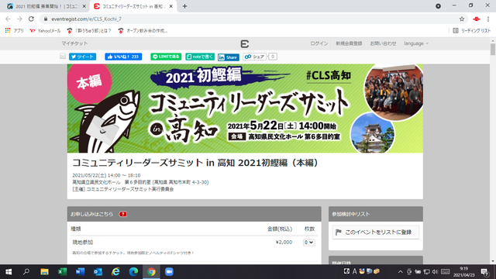Click the EventRegist logo icon
The width and height of the screenshot is (496, 279).
tap(245, 43)
